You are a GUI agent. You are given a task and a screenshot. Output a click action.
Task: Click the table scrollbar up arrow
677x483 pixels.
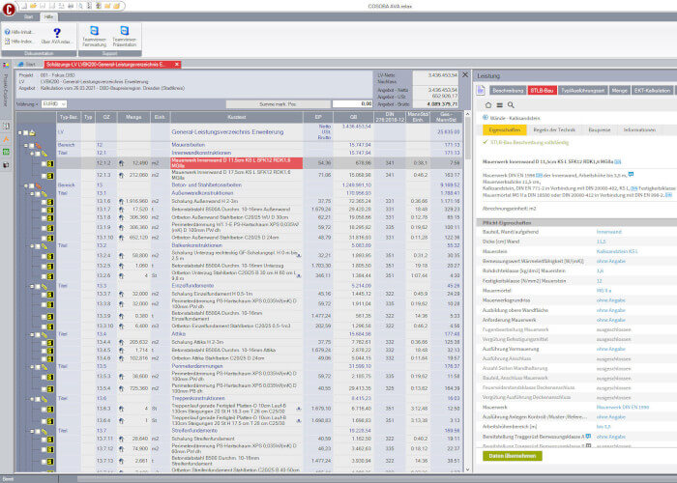coord(467,114)
